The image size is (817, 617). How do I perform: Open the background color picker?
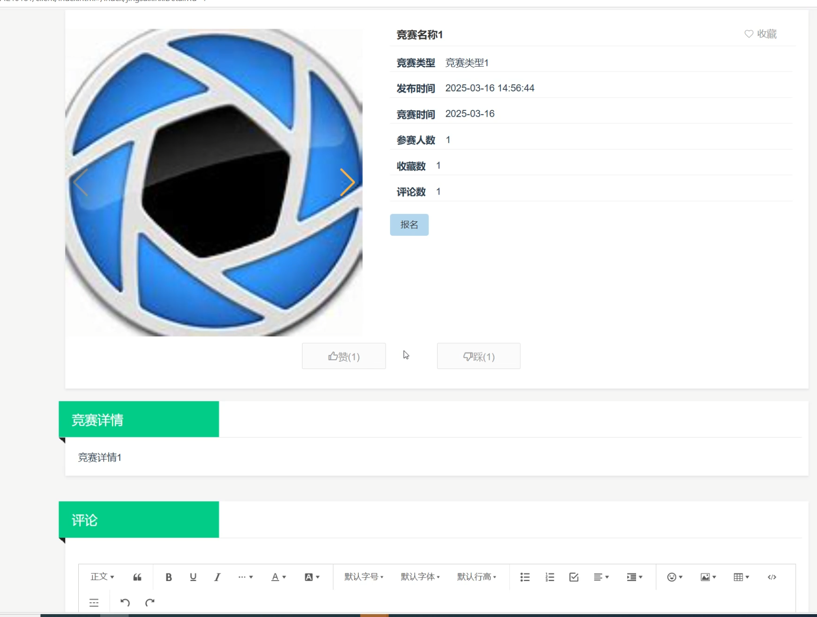(312, 577)
